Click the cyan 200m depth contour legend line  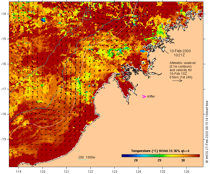83,160
